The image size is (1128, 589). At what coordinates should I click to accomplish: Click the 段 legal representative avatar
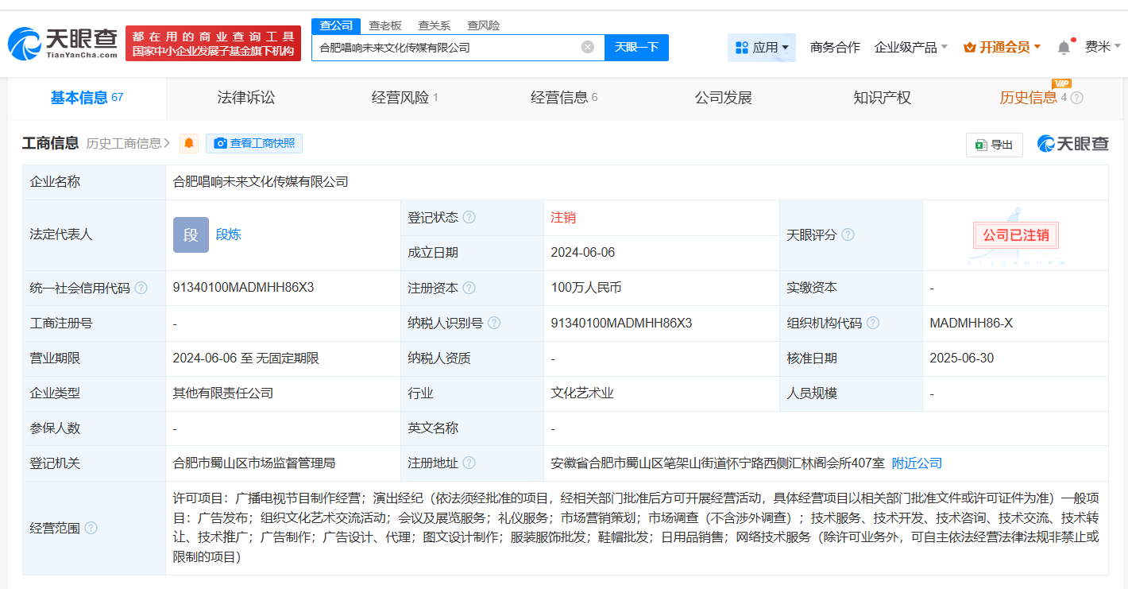[x=191, y=234]
